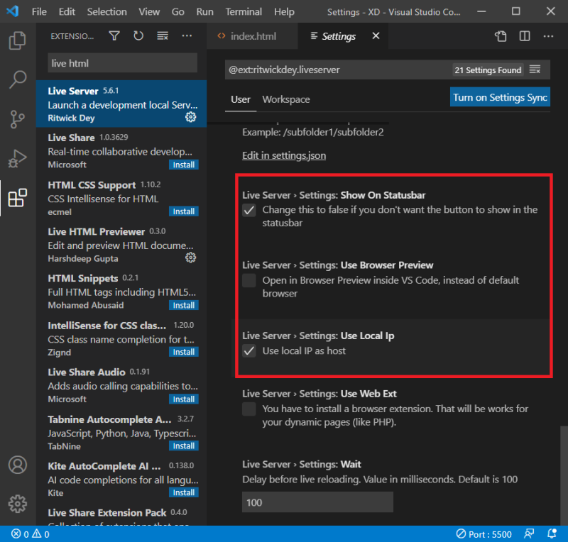
Task: Open the editor More Actions menu
Action: 549,35
